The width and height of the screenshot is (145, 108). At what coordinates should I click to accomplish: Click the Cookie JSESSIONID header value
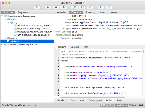[x=108, y=26]
